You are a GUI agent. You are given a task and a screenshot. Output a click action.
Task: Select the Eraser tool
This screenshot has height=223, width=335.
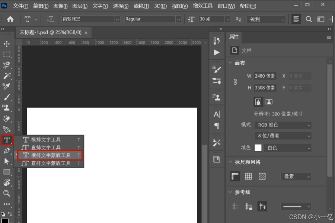[x=7, y=119]
